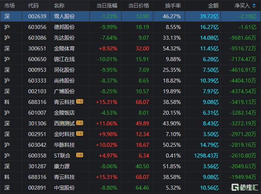The width and height of the screenshot is (261, 194).
Task: Click stock code 603333
Action: pos(37,81)
